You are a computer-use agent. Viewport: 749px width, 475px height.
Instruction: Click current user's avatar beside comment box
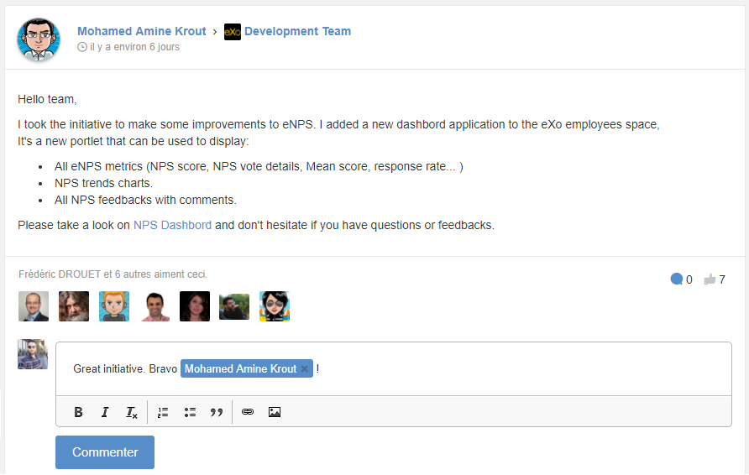pyautogui.click(x=33, y=354)
